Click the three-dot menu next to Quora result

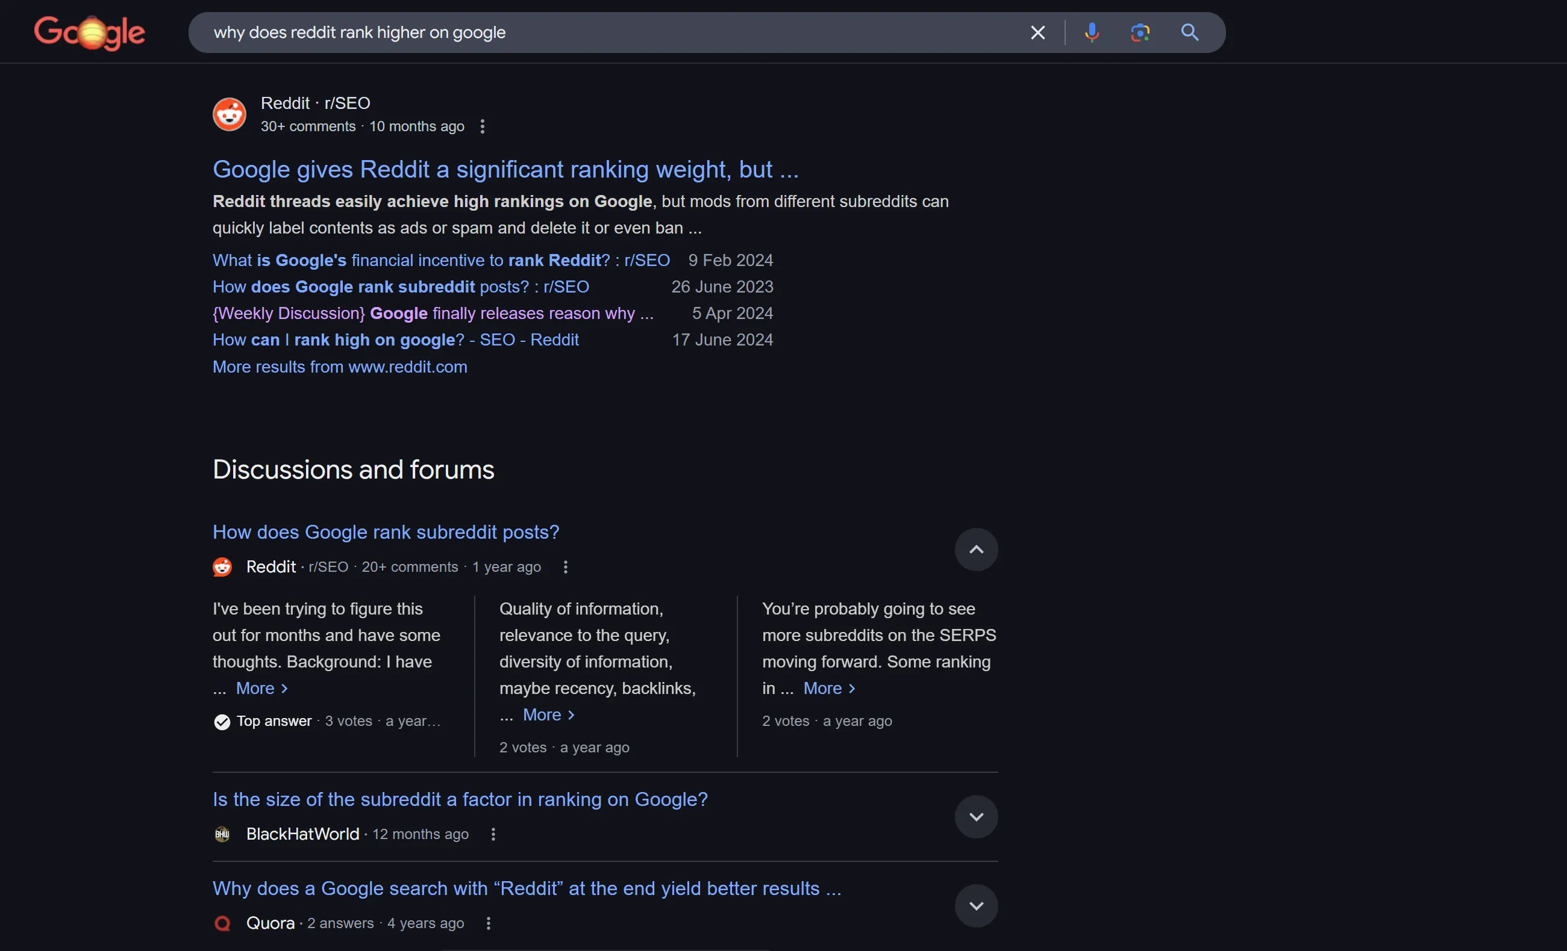click(x=487, y=923)
